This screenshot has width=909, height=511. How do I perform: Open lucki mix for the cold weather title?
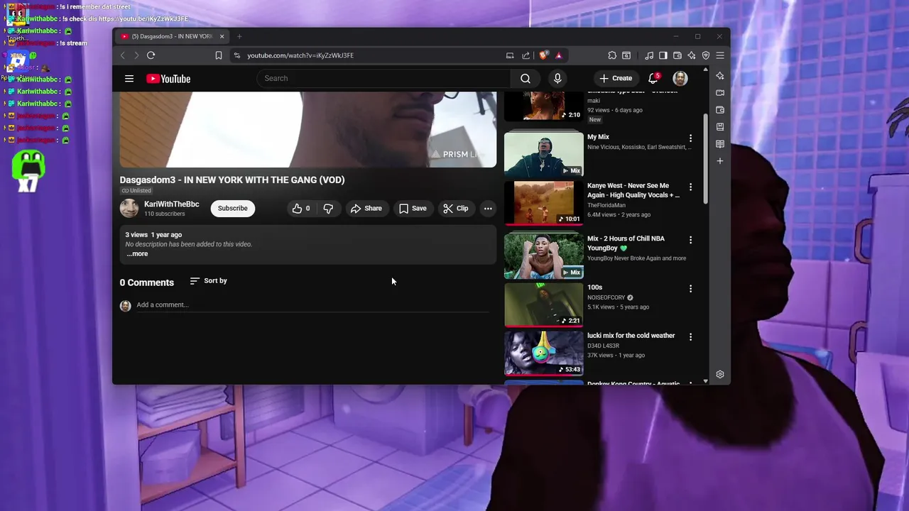click(x=631, y=336)
